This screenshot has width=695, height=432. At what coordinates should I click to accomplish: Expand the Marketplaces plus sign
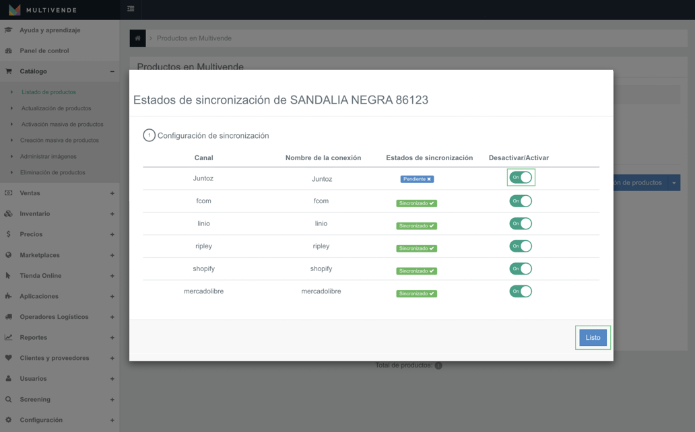click(112, 255)
